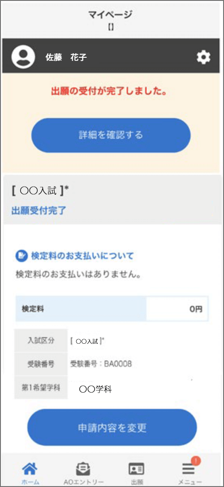Tap the user profile avatar icon

click(x=23, y=57)
